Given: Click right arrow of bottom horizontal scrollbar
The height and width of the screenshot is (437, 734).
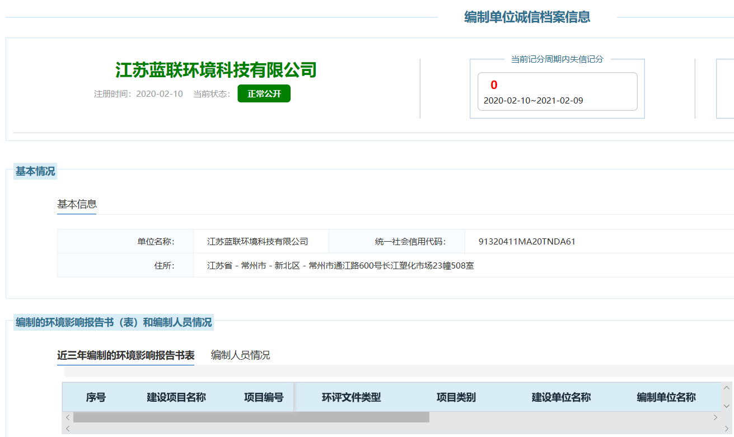Looking at the screenshot, I should [x=727, y=429].
